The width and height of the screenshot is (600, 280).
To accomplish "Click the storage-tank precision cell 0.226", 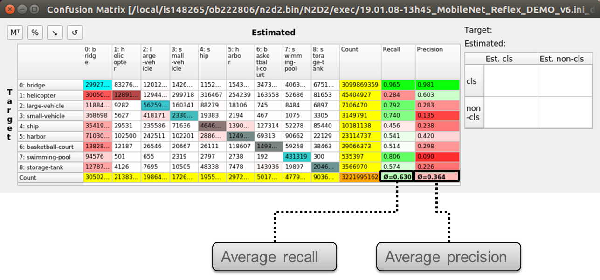I will 437,167.
